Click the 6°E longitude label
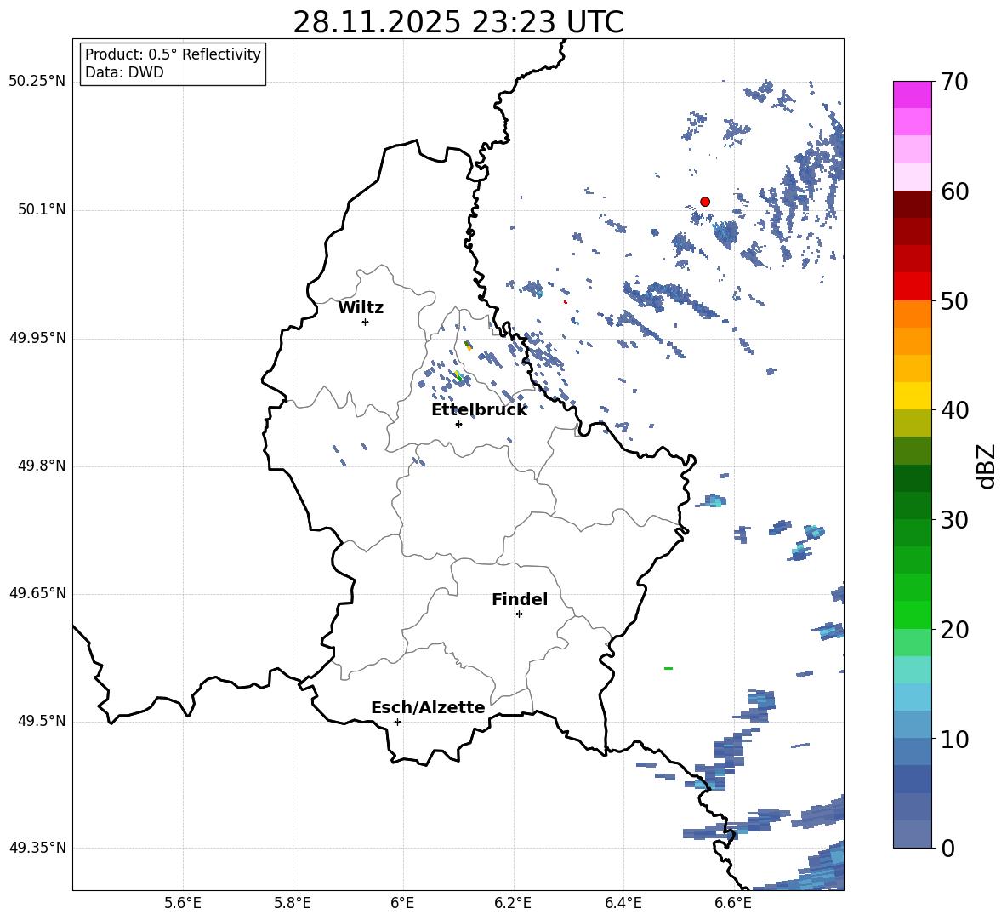This screenshot has width=1007, height=920. click(x=402, y=903)
